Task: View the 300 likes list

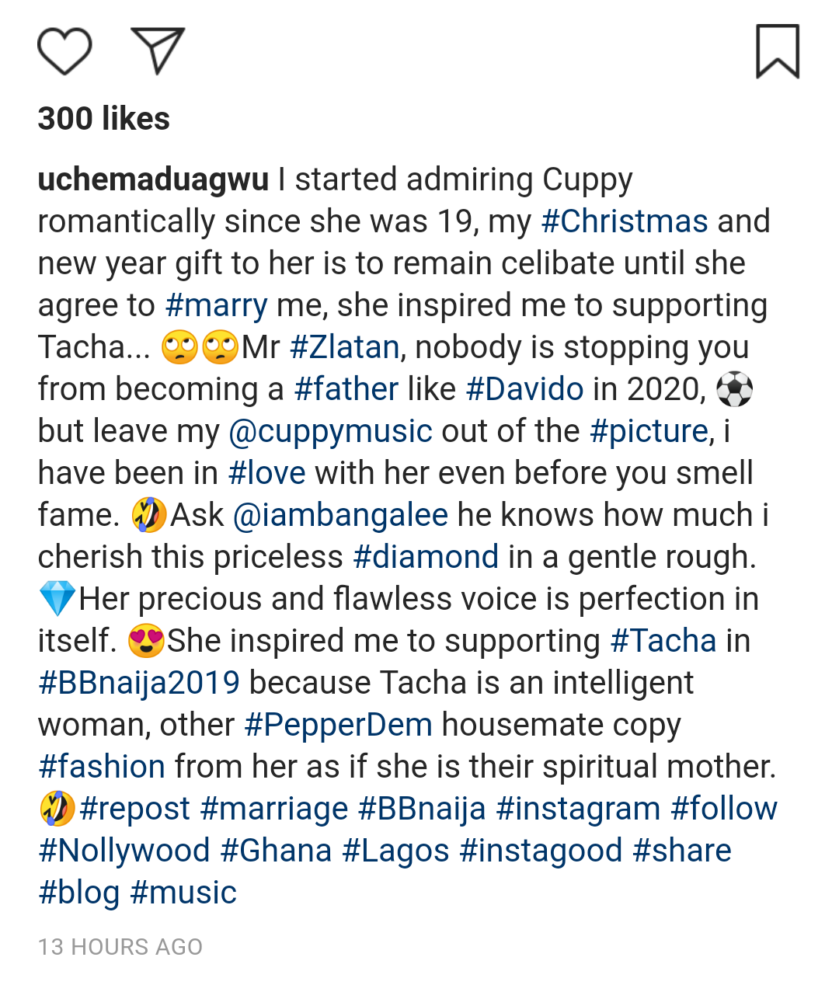Action: [103, 119]
